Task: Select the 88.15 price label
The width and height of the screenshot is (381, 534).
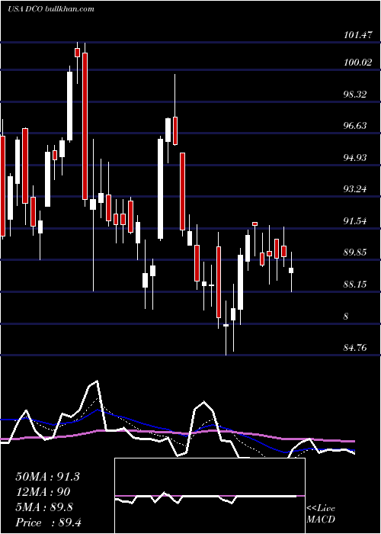Action: coord(355,284)
